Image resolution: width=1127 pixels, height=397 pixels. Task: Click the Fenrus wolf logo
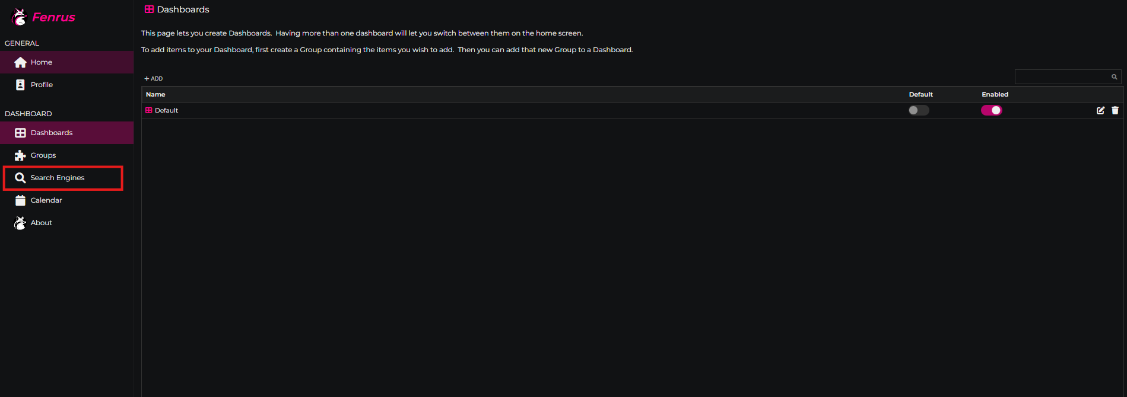coord(20,17)
